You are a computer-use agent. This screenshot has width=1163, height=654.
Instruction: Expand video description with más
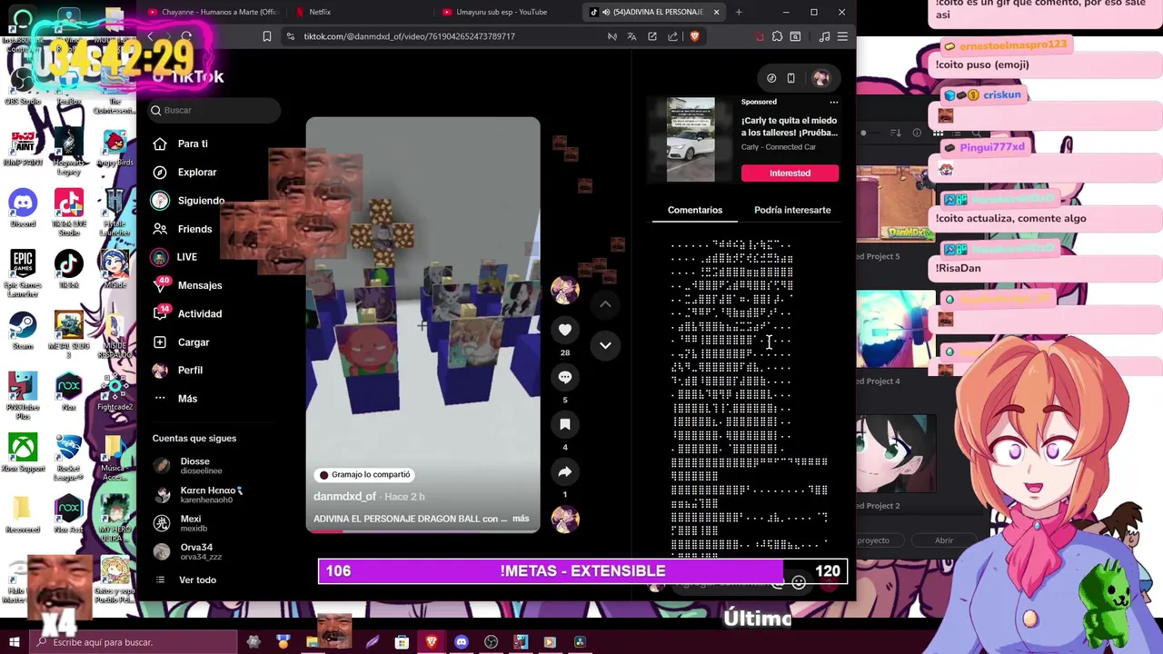pyautogui.click(x=521, y=519)
